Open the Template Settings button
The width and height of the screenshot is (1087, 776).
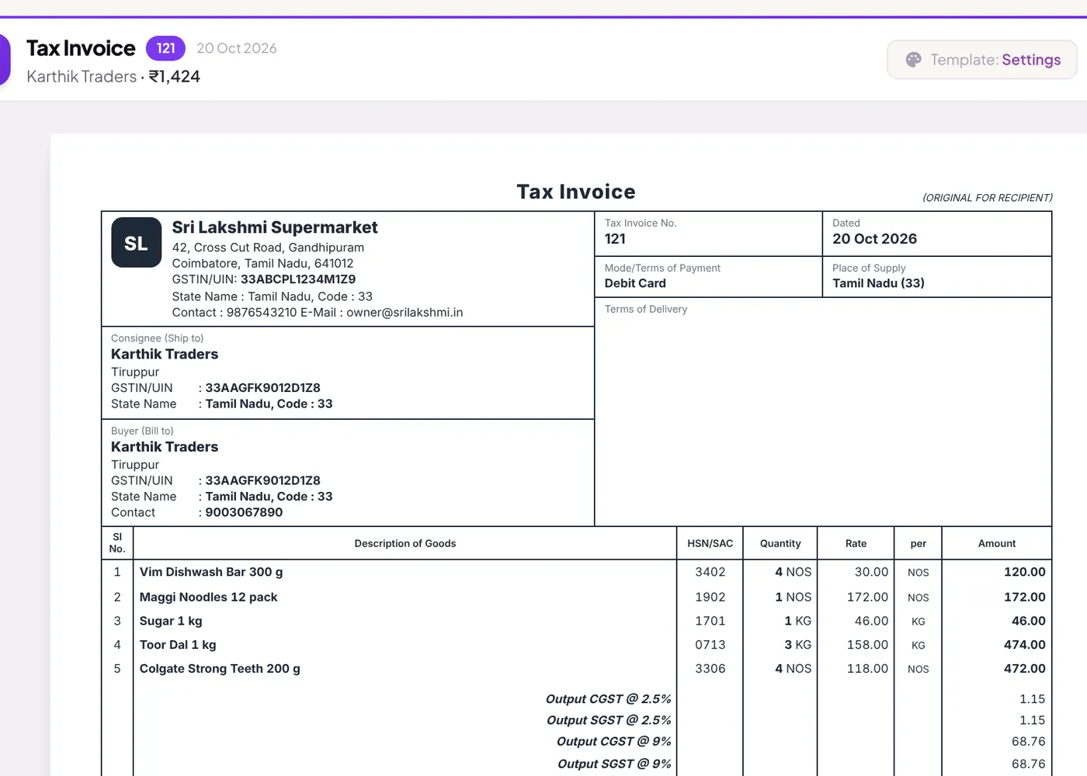tap(982, 60)
